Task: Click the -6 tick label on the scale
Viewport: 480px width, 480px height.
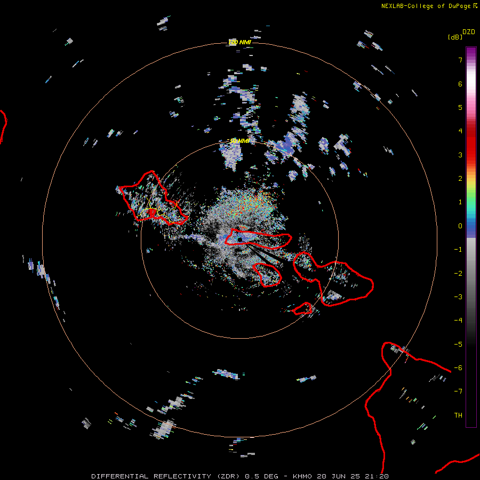Action: 458,368
